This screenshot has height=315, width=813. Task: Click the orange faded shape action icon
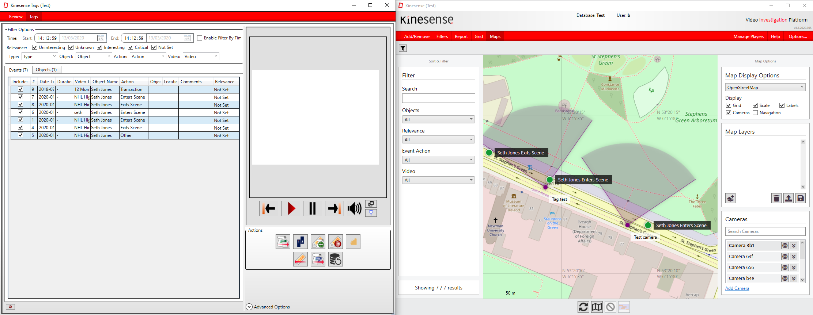353,242
